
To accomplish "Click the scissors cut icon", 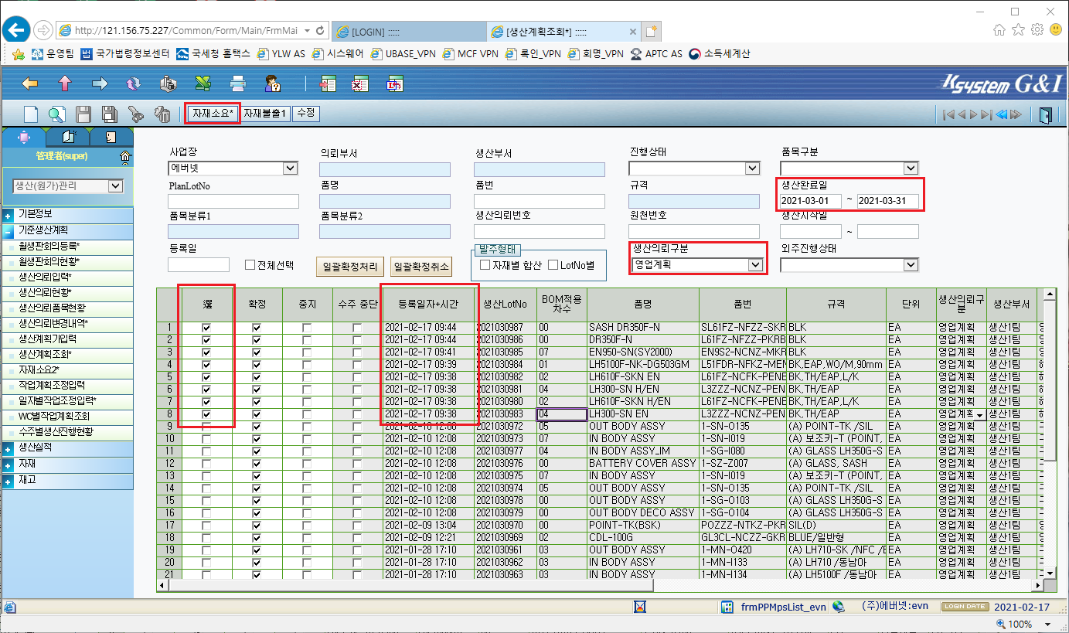I will click(x=135, y=114).
